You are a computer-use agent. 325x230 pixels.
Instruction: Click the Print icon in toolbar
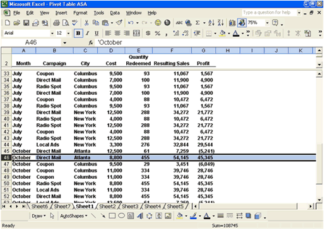(x=56, y=23)
